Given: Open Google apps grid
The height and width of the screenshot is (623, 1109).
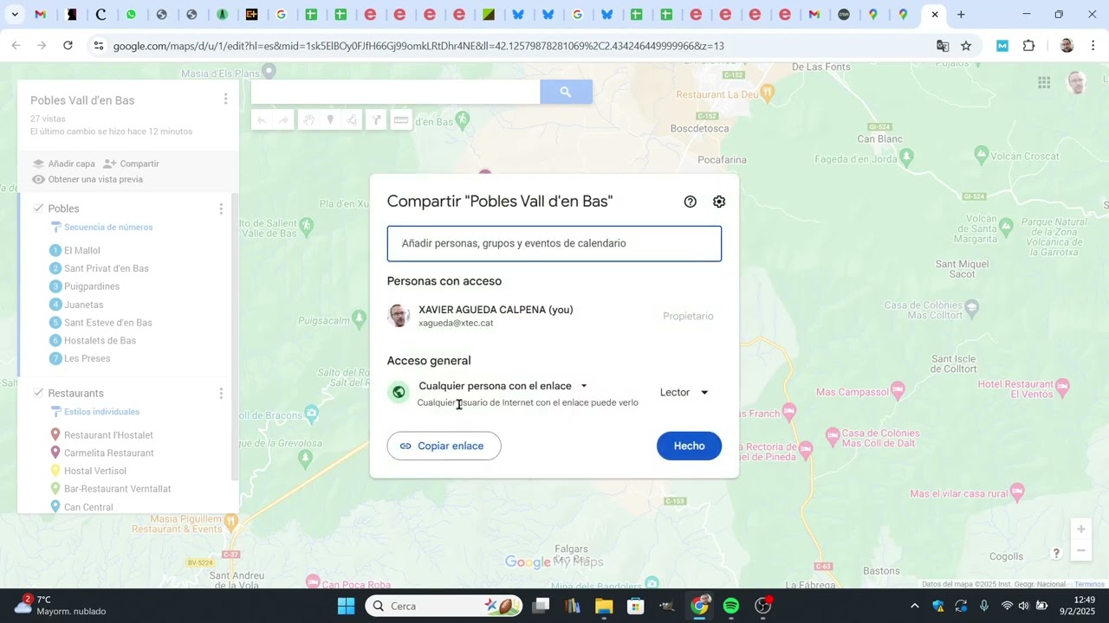Looking at the screenshot, I should [1044, 83].
